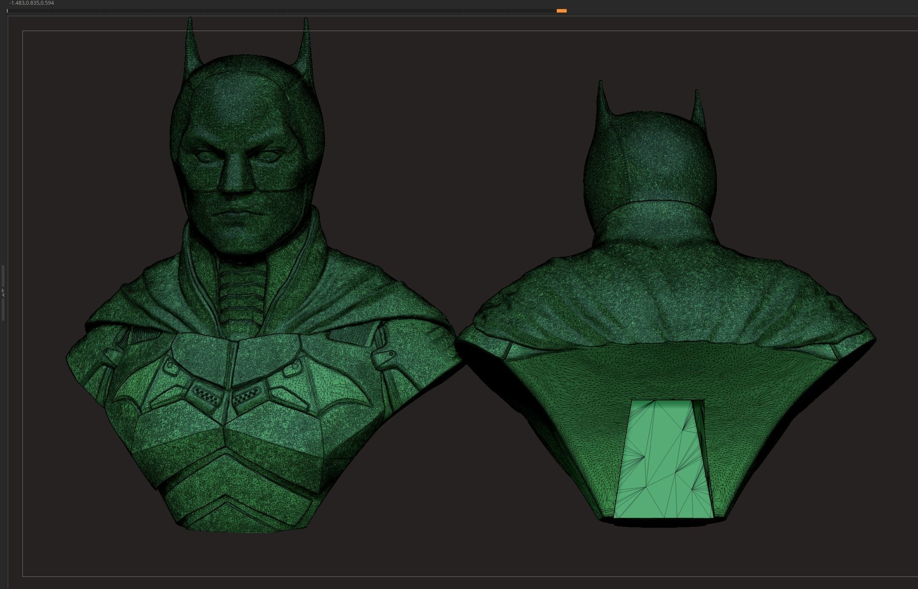The width and height of the screenshot is (918, 589).
Task: Expand the left tray divider arrows
Action: click(3, 293)
